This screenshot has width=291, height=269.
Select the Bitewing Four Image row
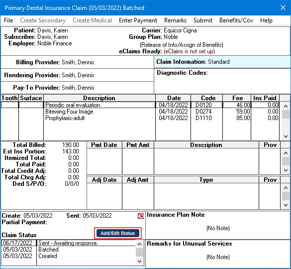pos(140,112)
